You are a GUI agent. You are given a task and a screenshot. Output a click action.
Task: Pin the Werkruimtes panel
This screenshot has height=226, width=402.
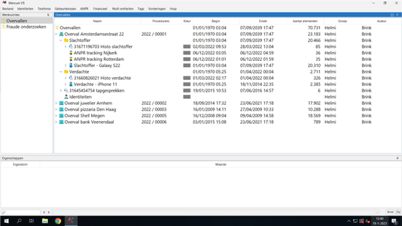coord(48,15)
